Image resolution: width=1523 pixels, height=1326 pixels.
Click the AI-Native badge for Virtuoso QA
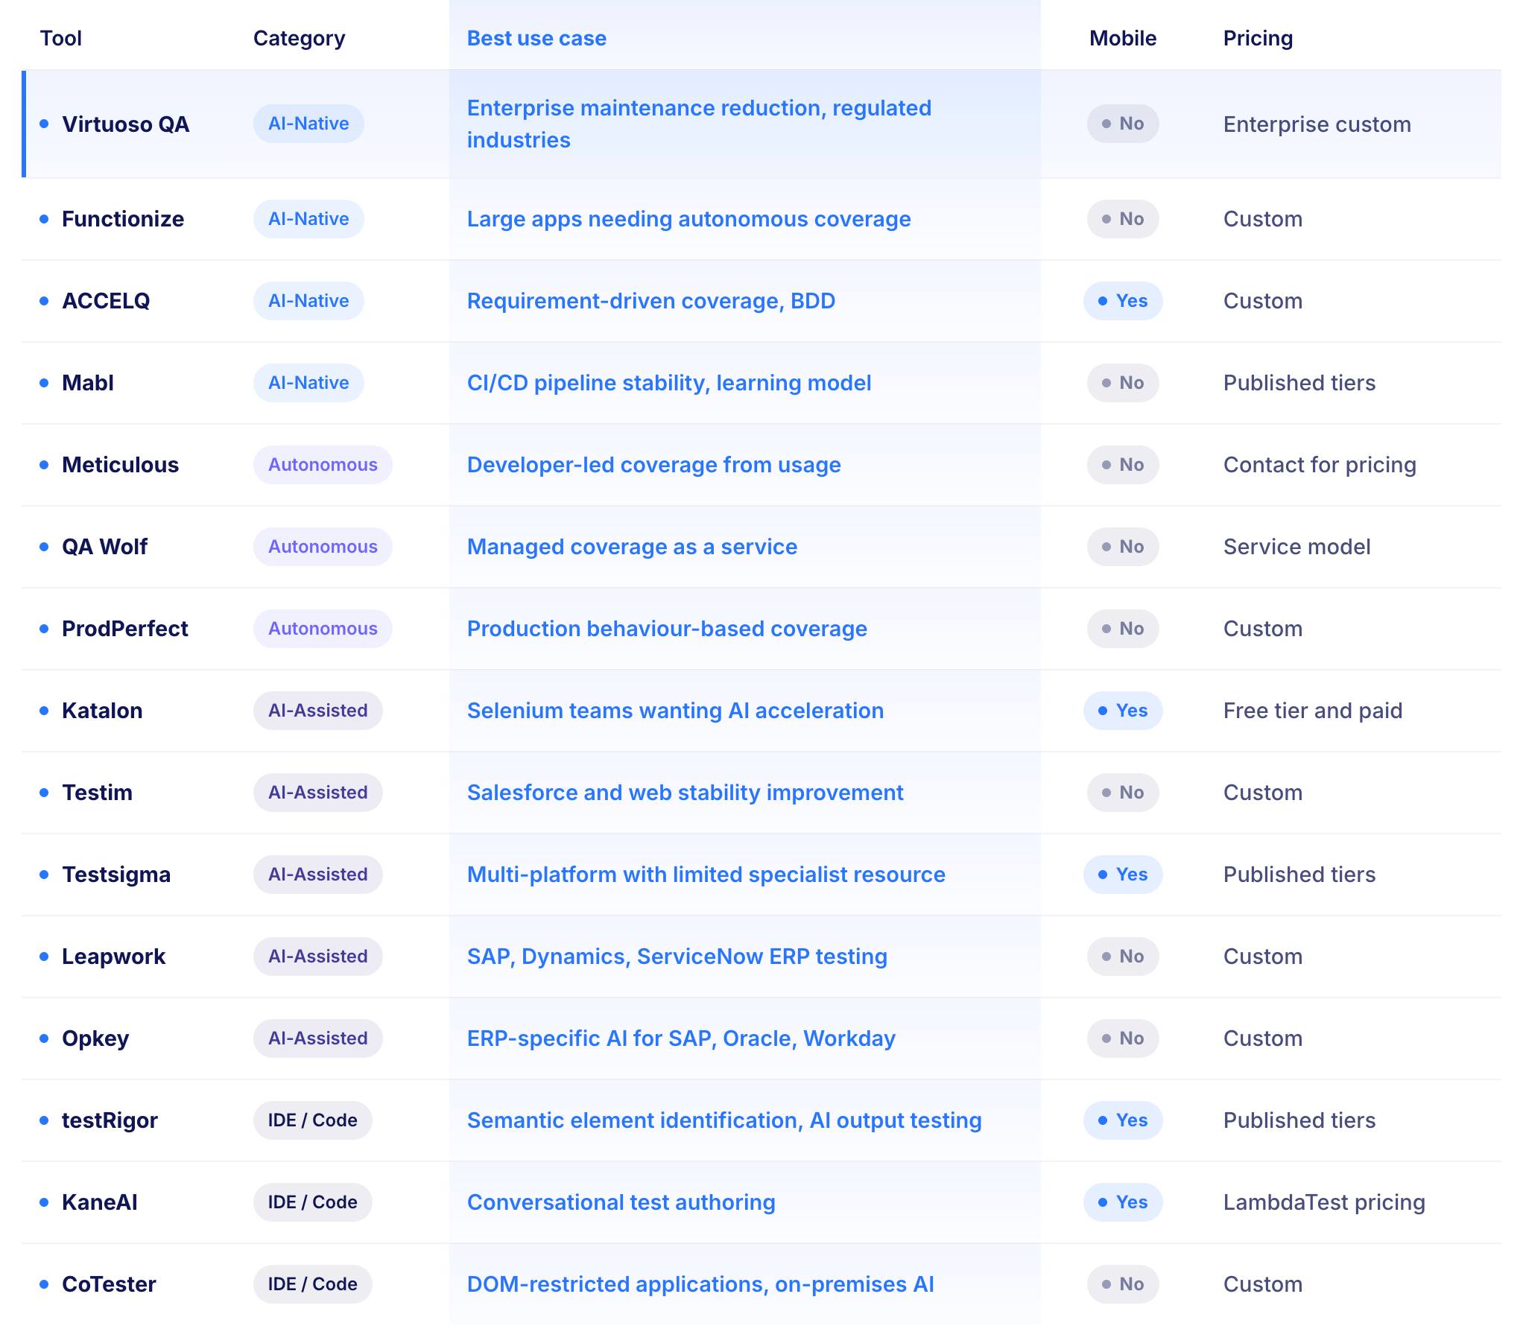pyautogui.click(x=308, y=124)
